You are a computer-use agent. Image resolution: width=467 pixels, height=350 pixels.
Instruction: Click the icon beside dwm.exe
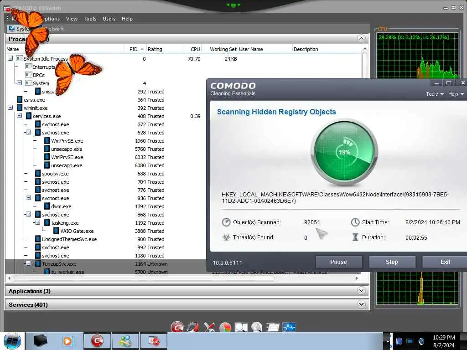pos(47,206)
